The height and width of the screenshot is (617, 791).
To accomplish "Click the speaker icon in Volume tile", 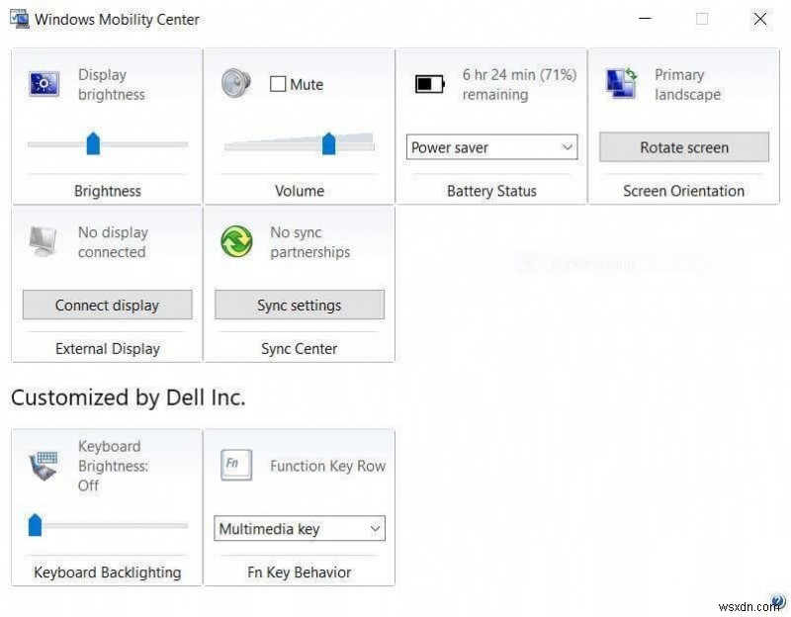I will click(235, 84).
